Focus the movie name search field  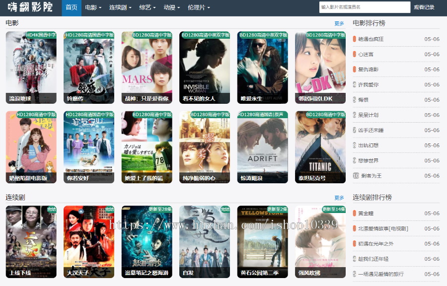point(365,7)
